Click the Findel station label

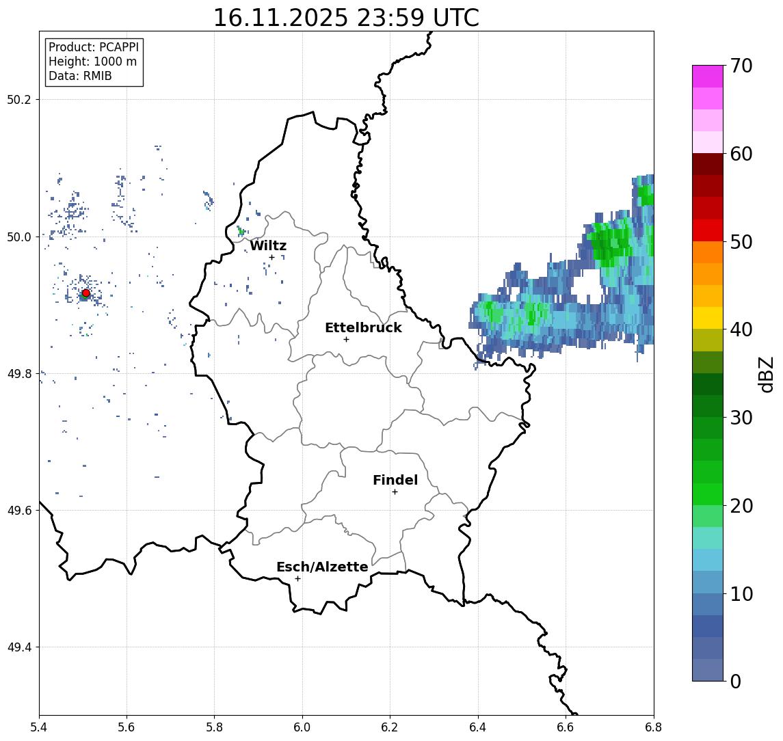coord(395,480)
